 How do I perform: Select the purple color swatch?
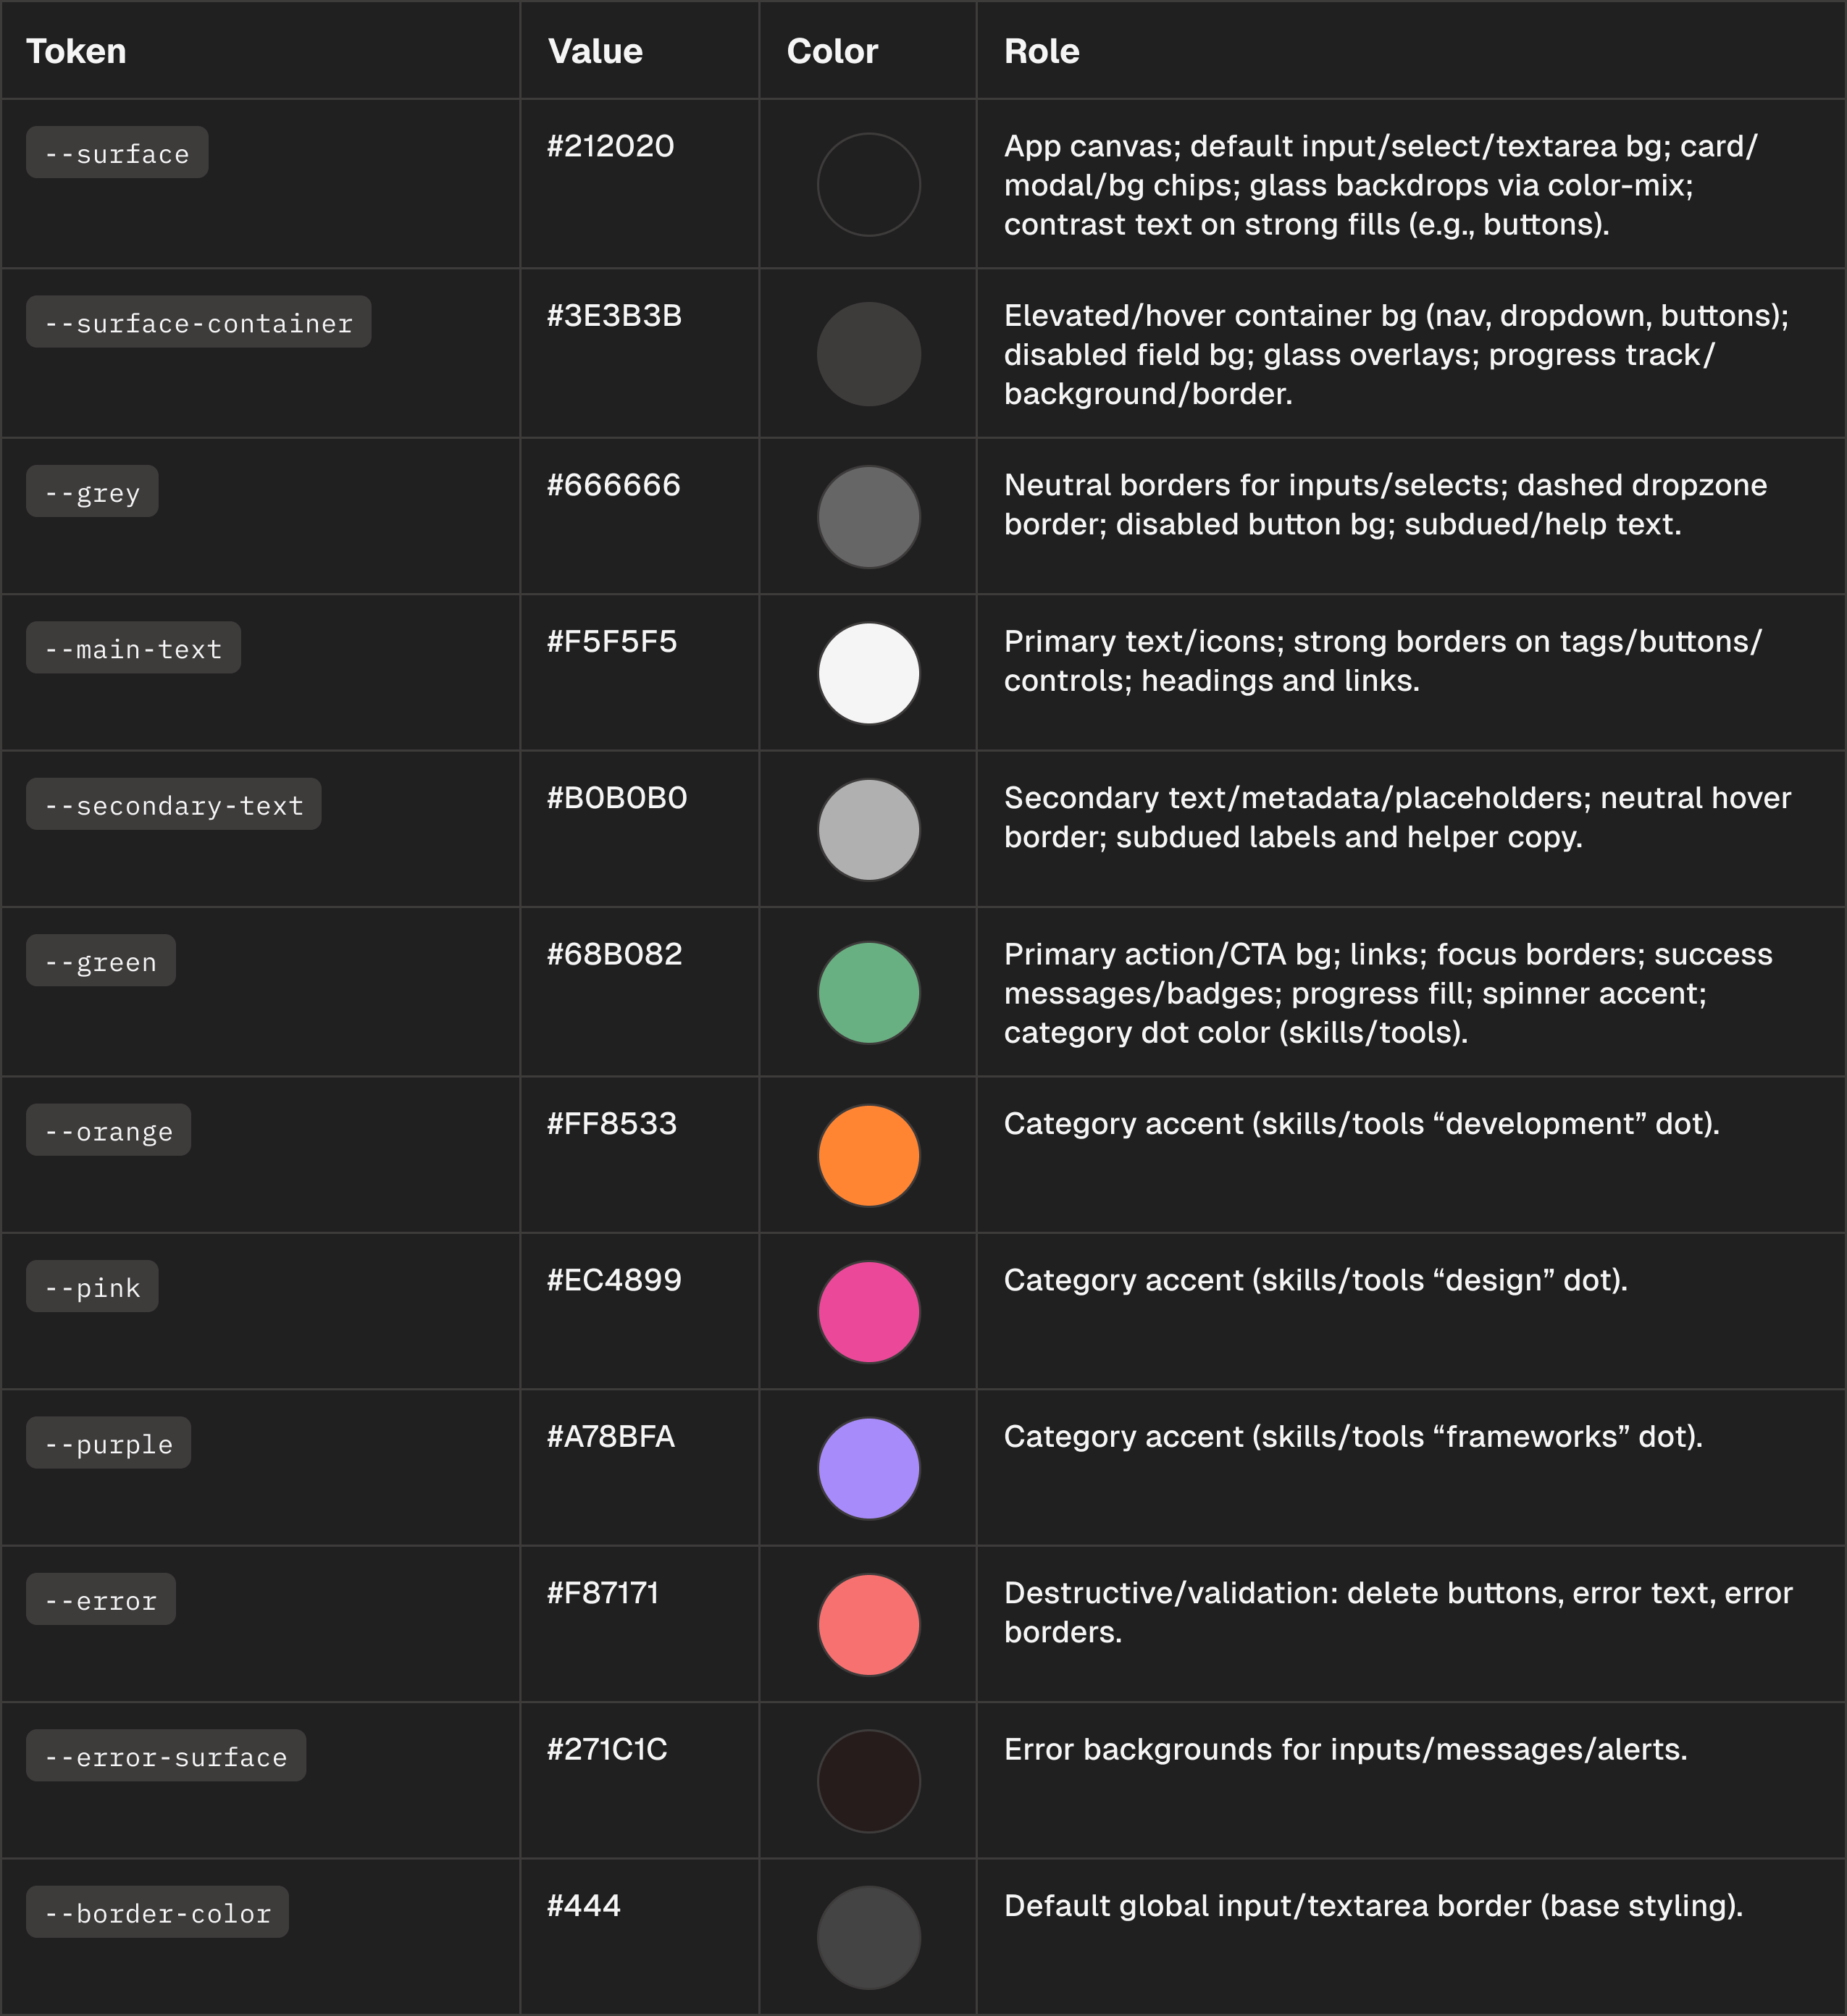[868, 1468]
